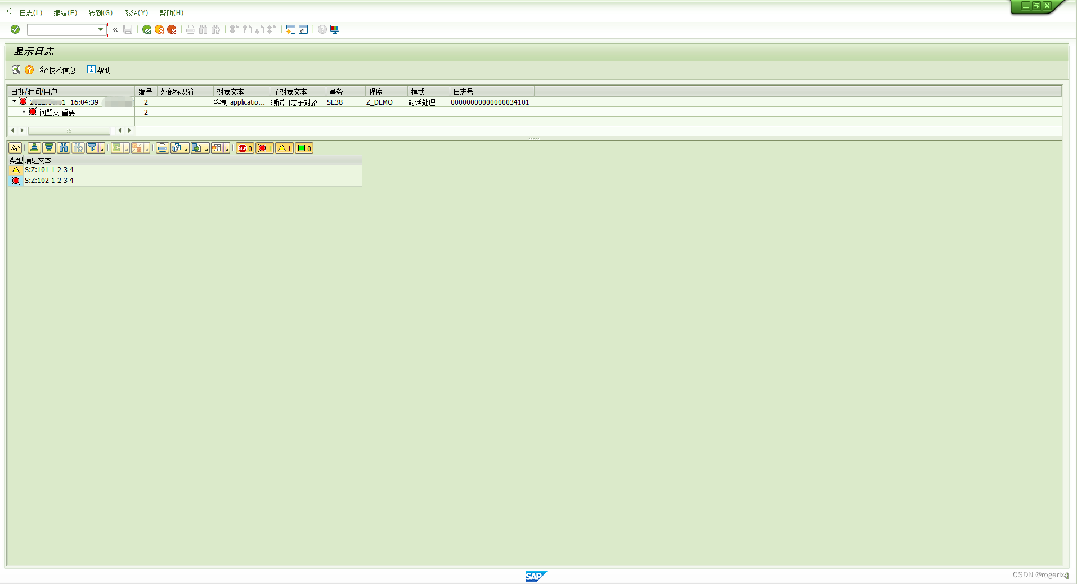Open the Find function in message list
The image size is (1077, 584).
[63, 148]
